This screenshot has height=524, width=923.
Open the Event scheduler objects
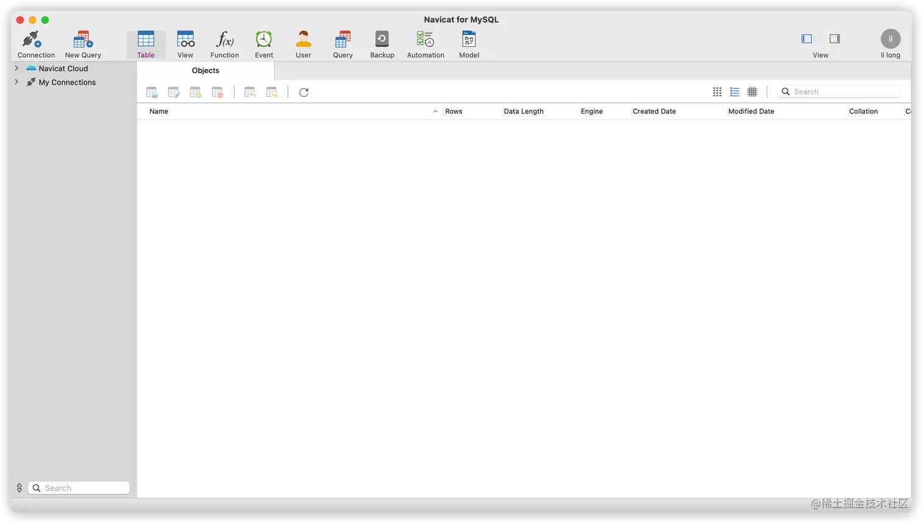pyautogui.click(x=264, y=45)
